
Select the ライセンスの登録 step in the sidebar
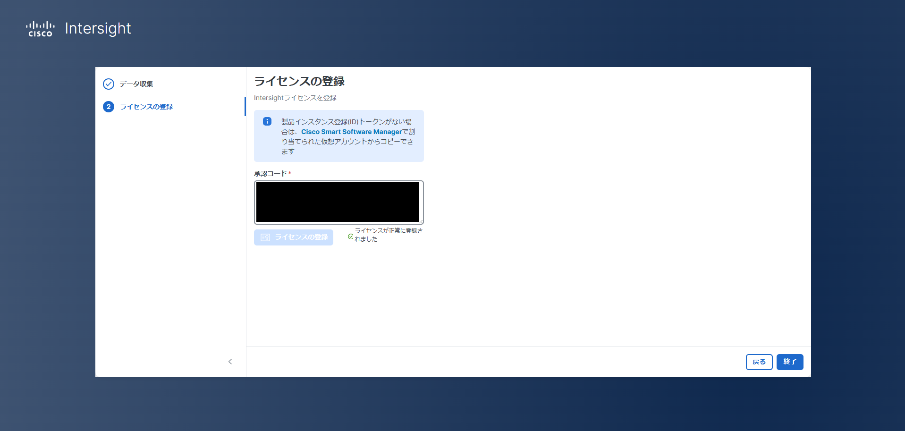tap(146, 107)
